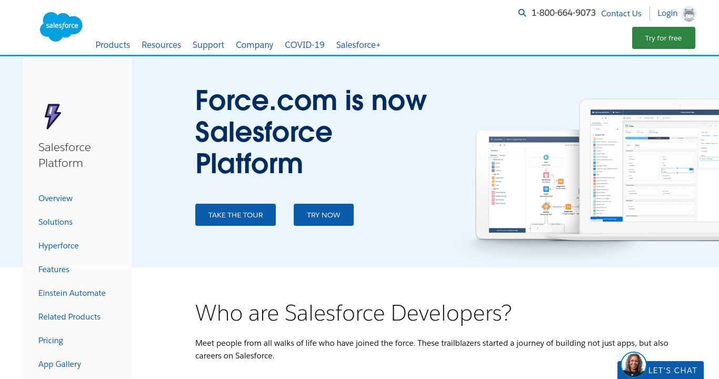Open the Salesforce+ menu item
The height and width of the screenshot is (379, 719).
point(358,45)
